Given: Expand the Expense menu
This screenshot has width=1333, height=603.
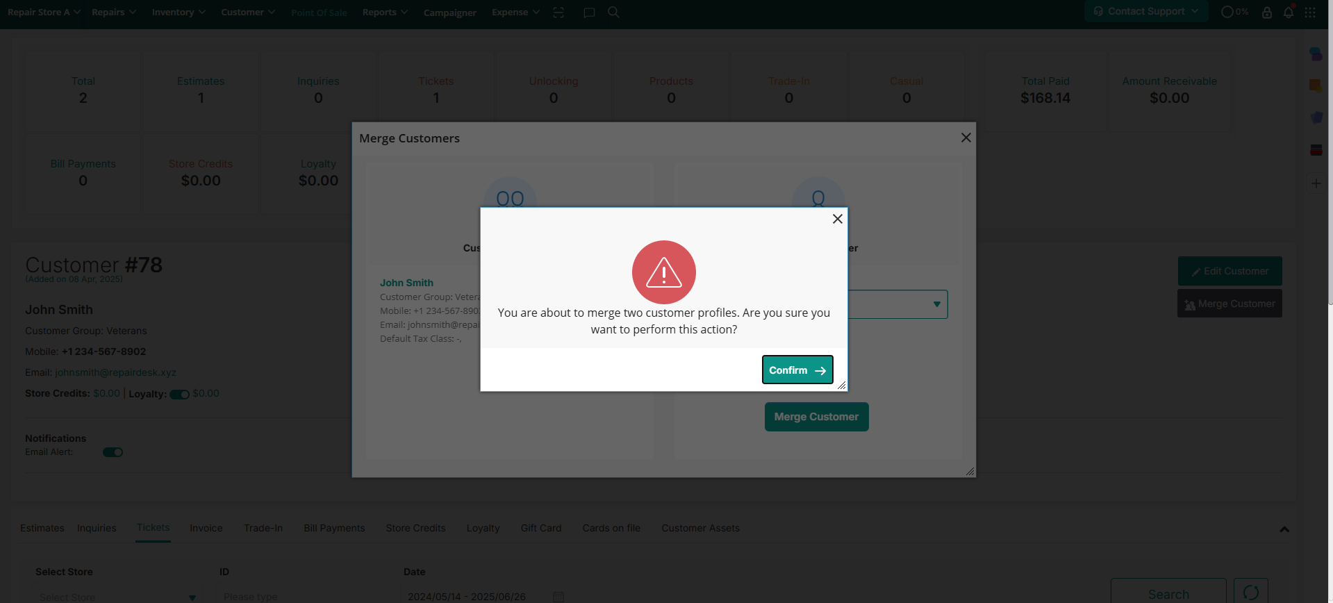Looking at the screenshot, I should point(515,12).
